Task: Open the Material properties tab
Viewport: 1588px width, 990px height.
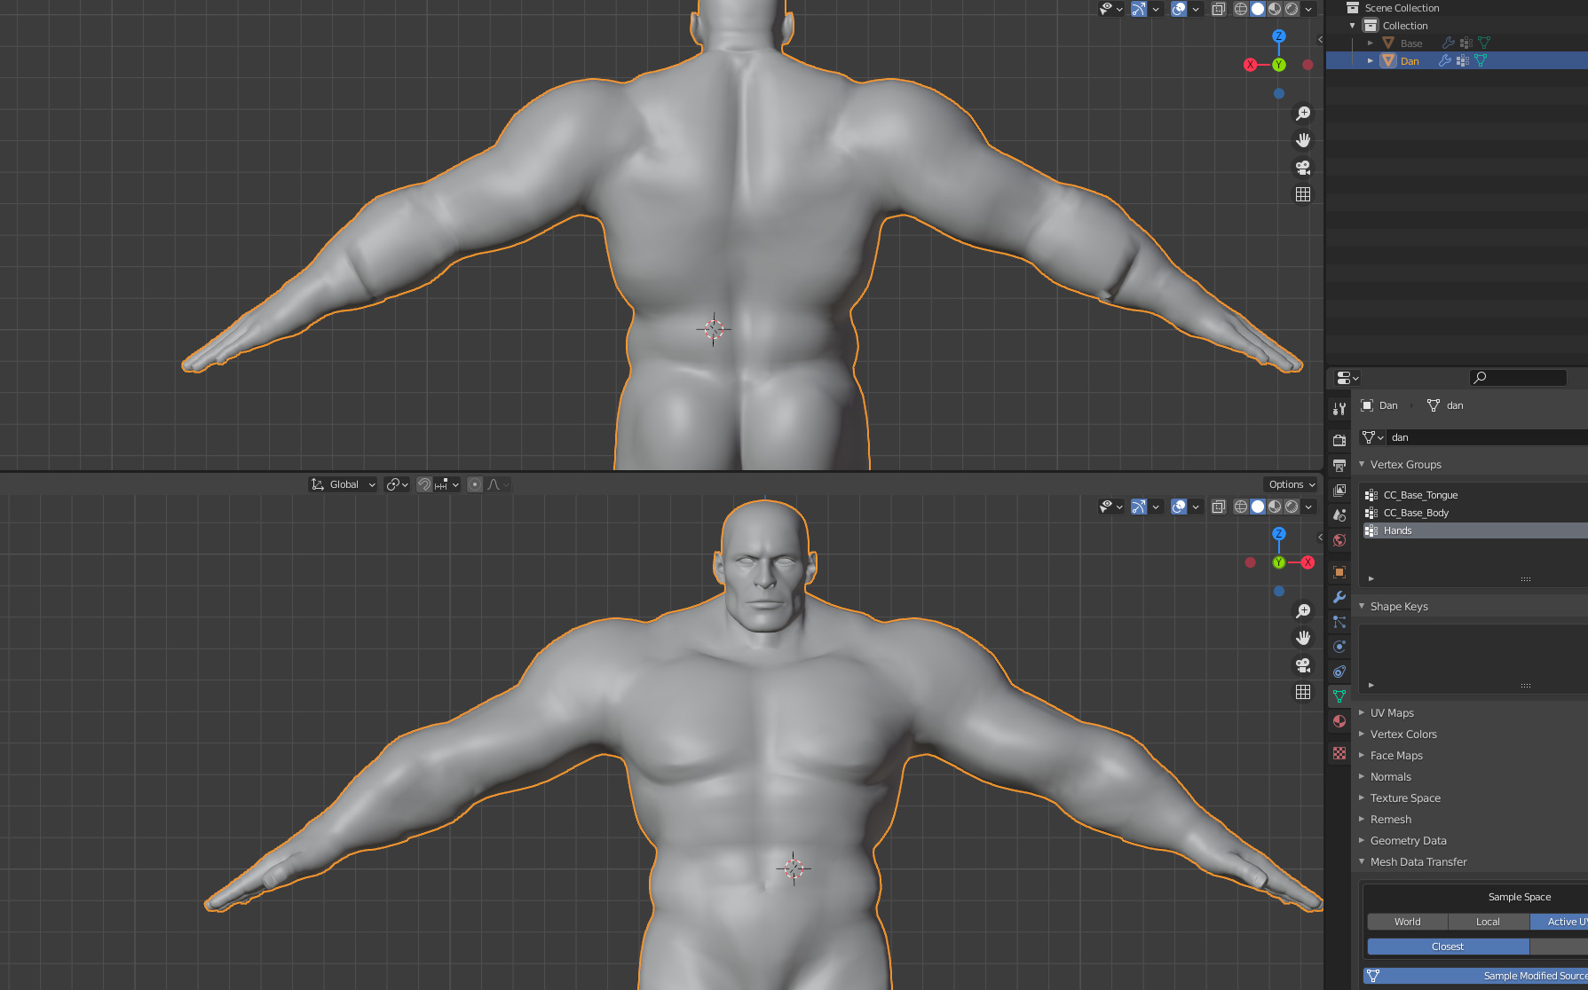Action: pyautogui.click(x=1339, y=721)
